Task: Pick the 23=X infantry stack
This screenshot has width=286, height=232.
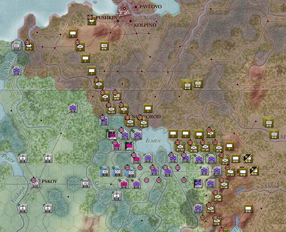Action: tap(124, 135)
